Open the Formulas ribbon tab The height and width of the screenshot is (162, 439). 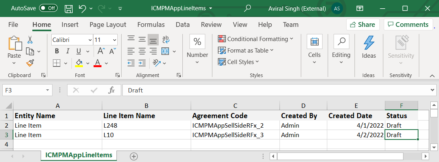(x=151, y=24)
